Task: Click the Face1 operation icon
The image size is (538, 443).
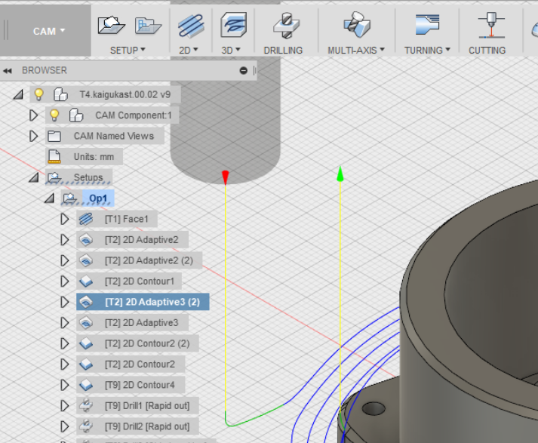Action: tap(86, 219)
